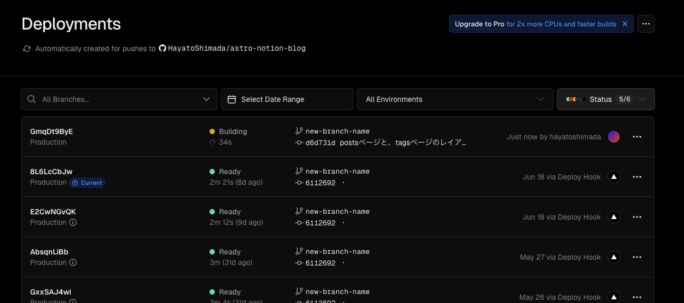Click '2m 12s (9d ago)' duration text

(x=236, y=222)
